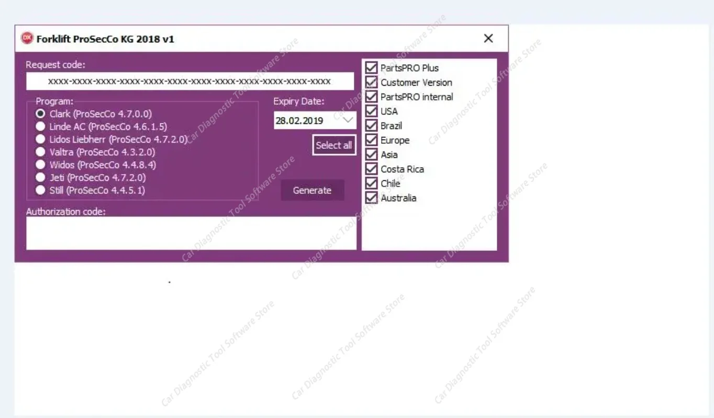Select the Clark (ProSecCo 4.7.0.0) program
The image size is (714, 418).
coord(40,113)
